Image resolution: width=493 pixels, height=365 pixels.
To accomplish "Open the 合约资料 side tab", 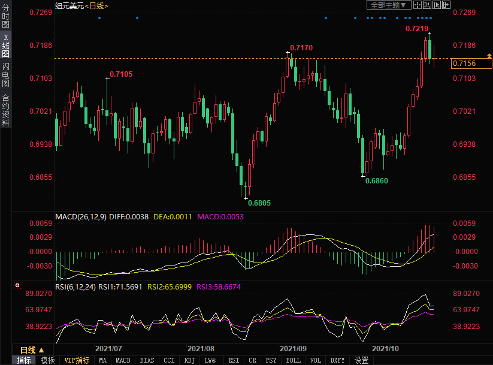I will 5,110.
